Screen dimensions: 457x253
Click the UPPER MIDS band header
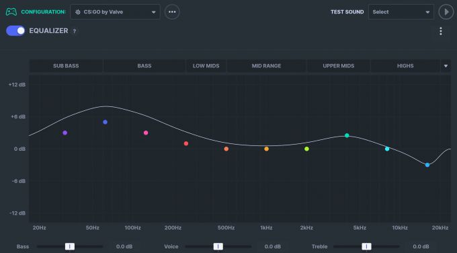(338, 66)
